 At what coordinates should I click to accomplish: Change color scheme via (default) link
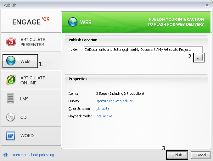[102, 109]
